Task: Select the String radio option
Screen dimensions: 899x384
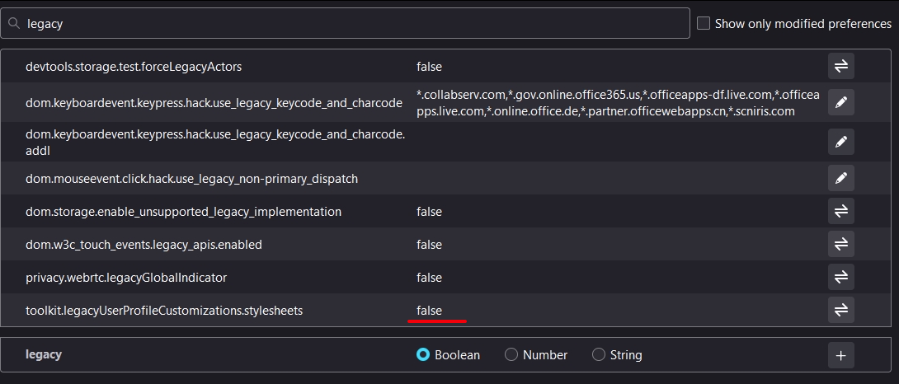Action: (599, 355)
